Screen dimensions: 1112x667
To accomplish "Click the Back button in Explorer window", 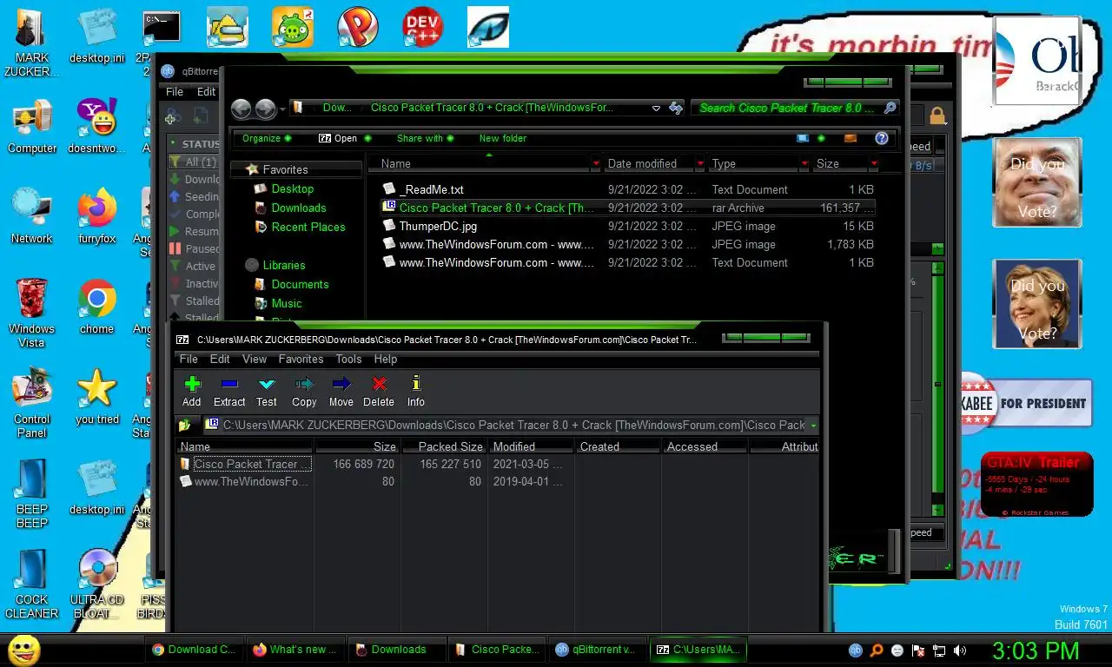I will pos(242,109).
